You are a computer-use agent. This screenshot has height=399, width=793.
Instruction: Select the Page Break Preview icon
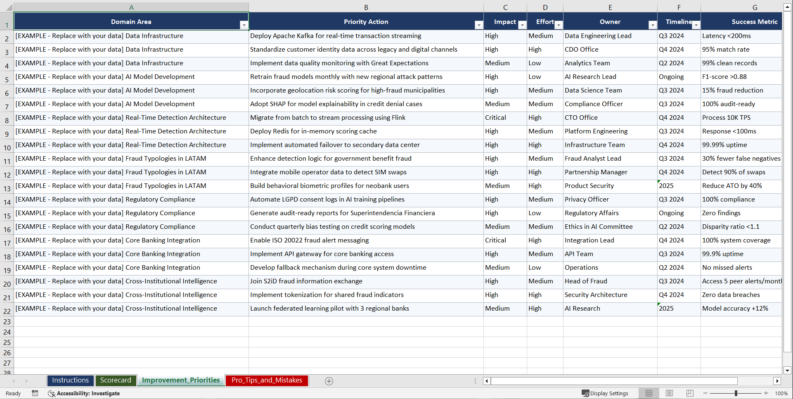coord(690,393)
